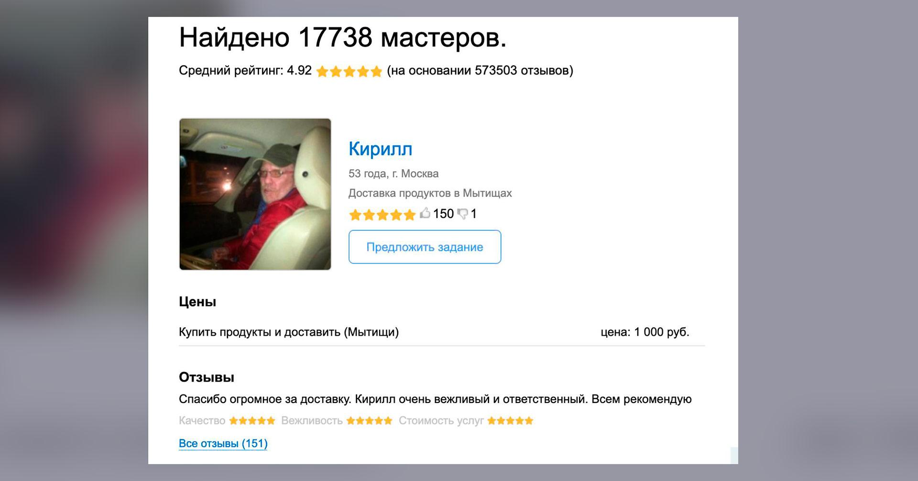Click Kirill's five-star rating under the profile

pos(382,215)
